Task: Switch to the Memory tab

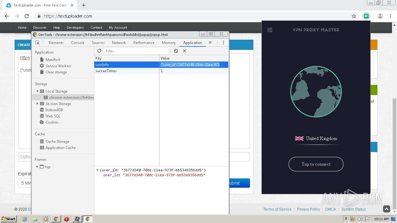Action: (x=169, y=43)
